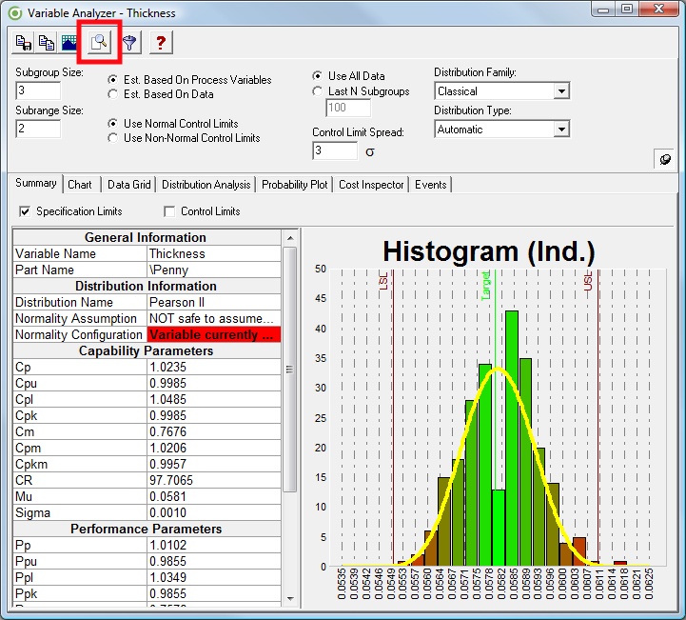The width and height of the screenshot is (686, 620).
Task: Click the Capability Parameters section header
Action: (147, 350)
